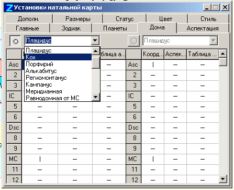Click the table vertical scrollbar thumb

[223, 62]
